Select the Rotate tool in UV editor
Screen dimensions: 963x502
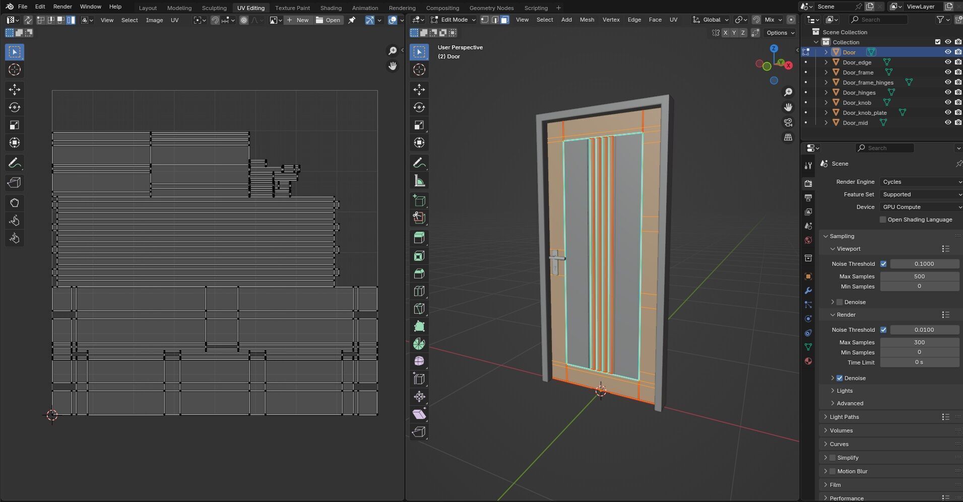pos(14,107)
